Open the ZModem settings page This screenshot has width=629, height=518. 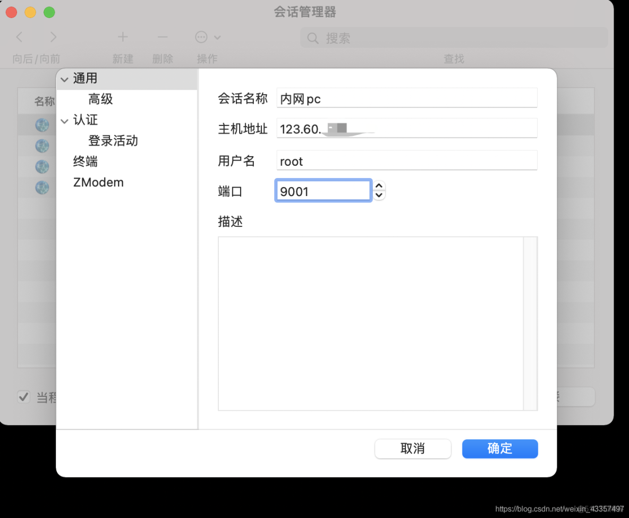click(98, 182)
